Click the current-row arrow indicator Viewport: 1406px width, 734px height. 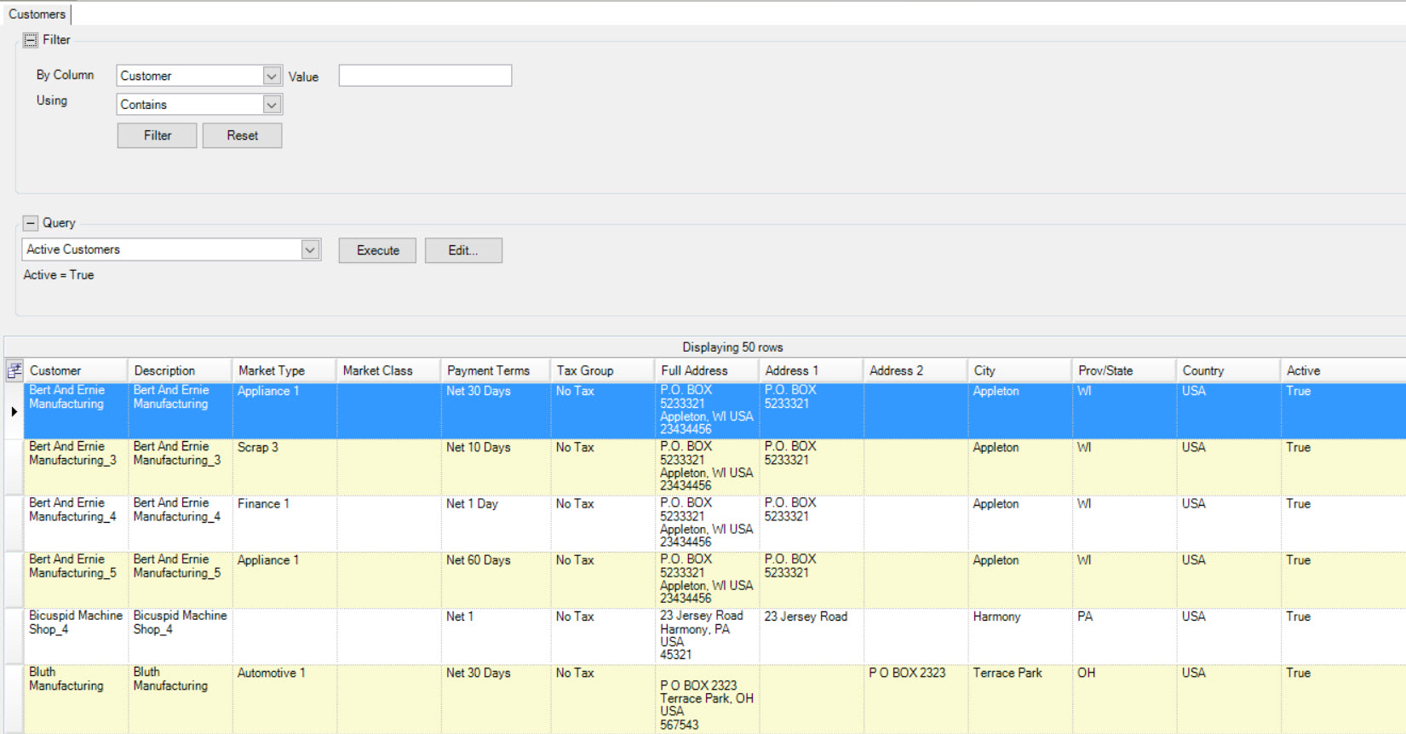(x=14, y=411)
